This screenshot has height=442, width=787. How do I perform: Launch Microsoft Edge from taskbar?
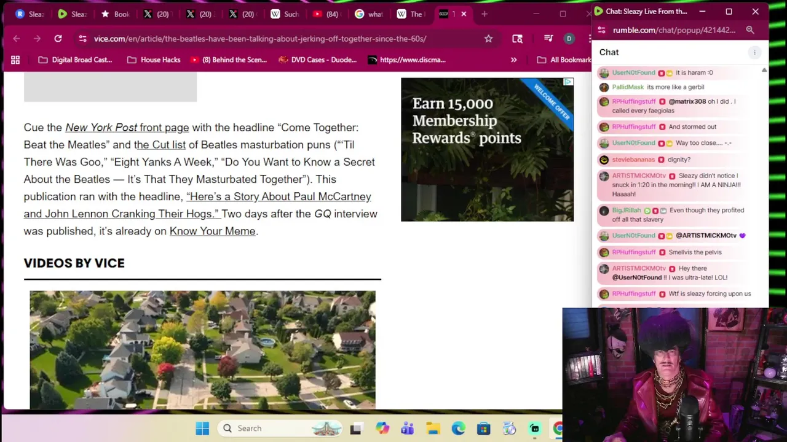point(459,428)
